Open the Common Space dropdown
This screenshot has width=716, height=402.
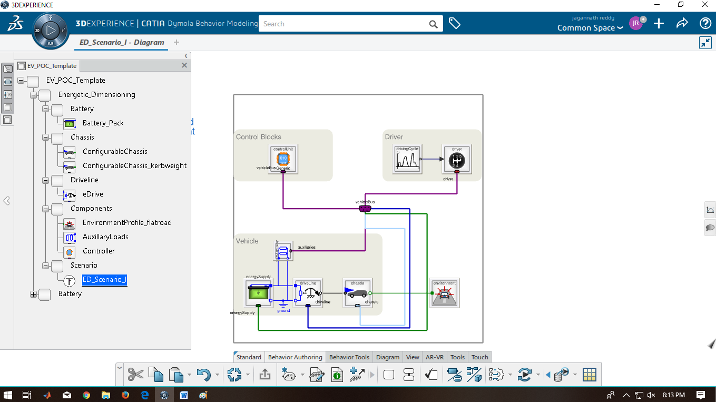click(590, 28)
